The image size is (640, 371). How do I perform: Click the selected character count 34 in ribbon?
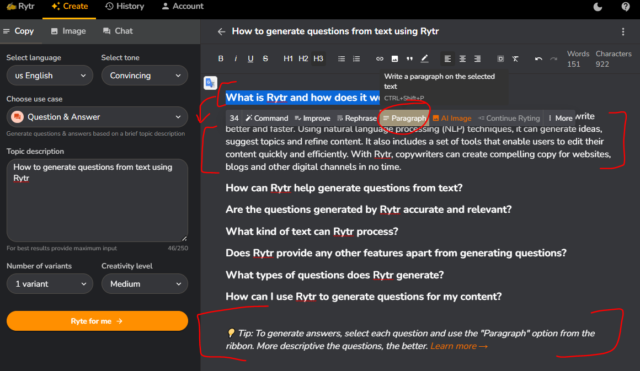234,118
